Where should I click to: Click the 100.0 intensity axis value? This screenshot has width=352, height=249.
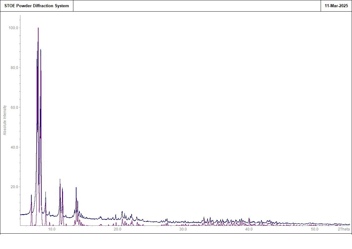pos(13,28)
